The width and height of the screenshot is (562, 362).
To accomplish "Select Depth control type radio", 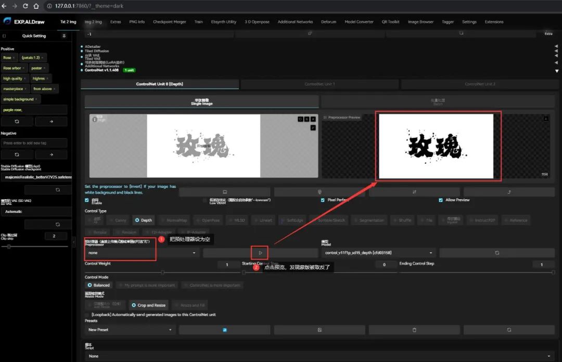I will (x=144, y=220).
